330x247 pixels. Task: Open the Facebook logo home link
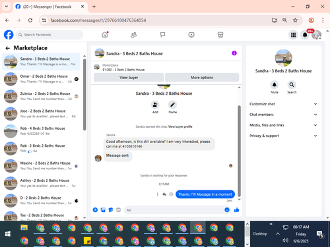(9, 35)
